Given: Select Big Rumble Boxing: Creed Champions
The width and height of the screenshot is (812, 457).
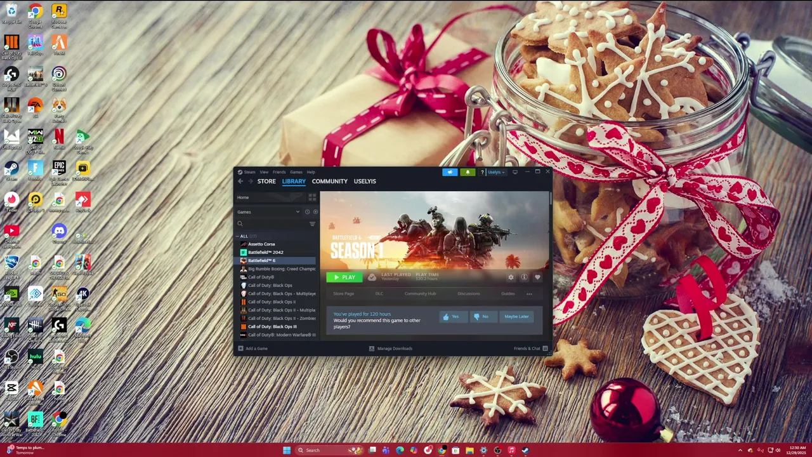Looking at the screenshot, I should tap(277, 269).
